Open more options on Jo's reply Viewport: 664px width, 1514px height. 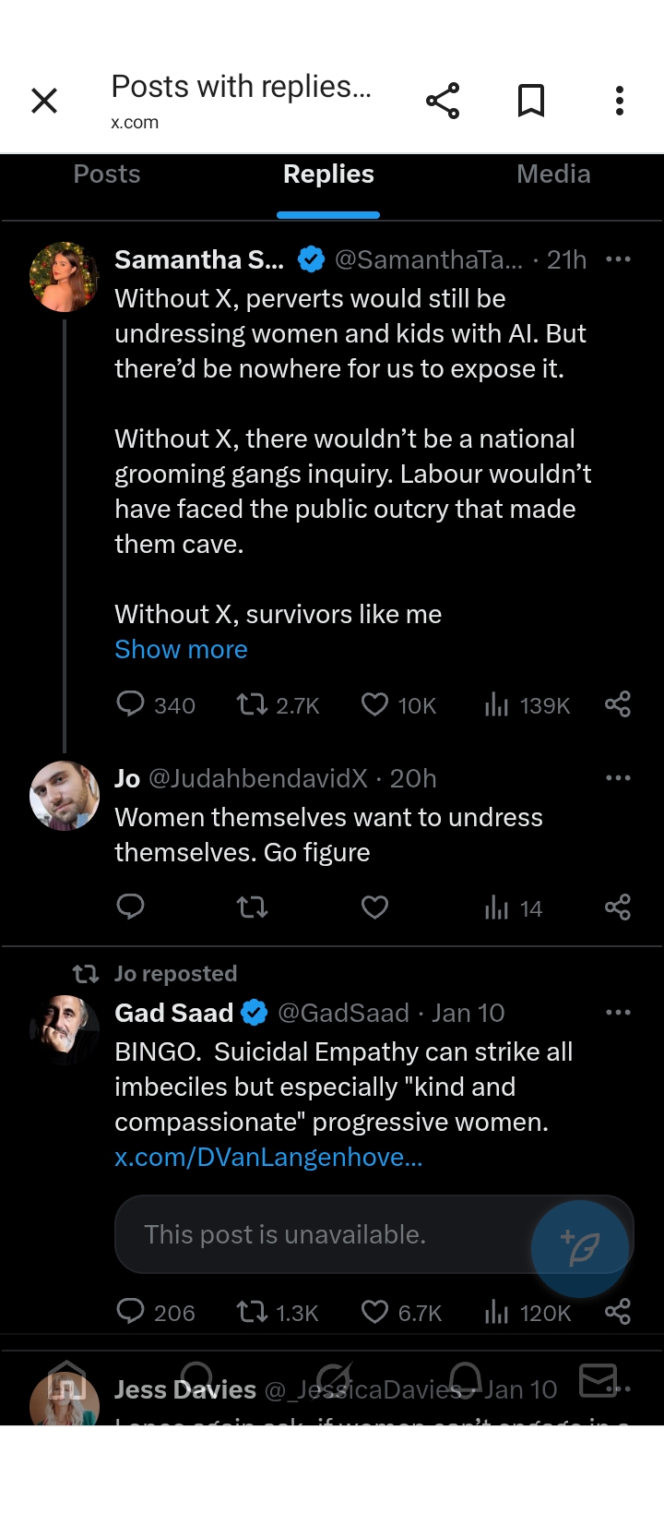pos(618,778)
